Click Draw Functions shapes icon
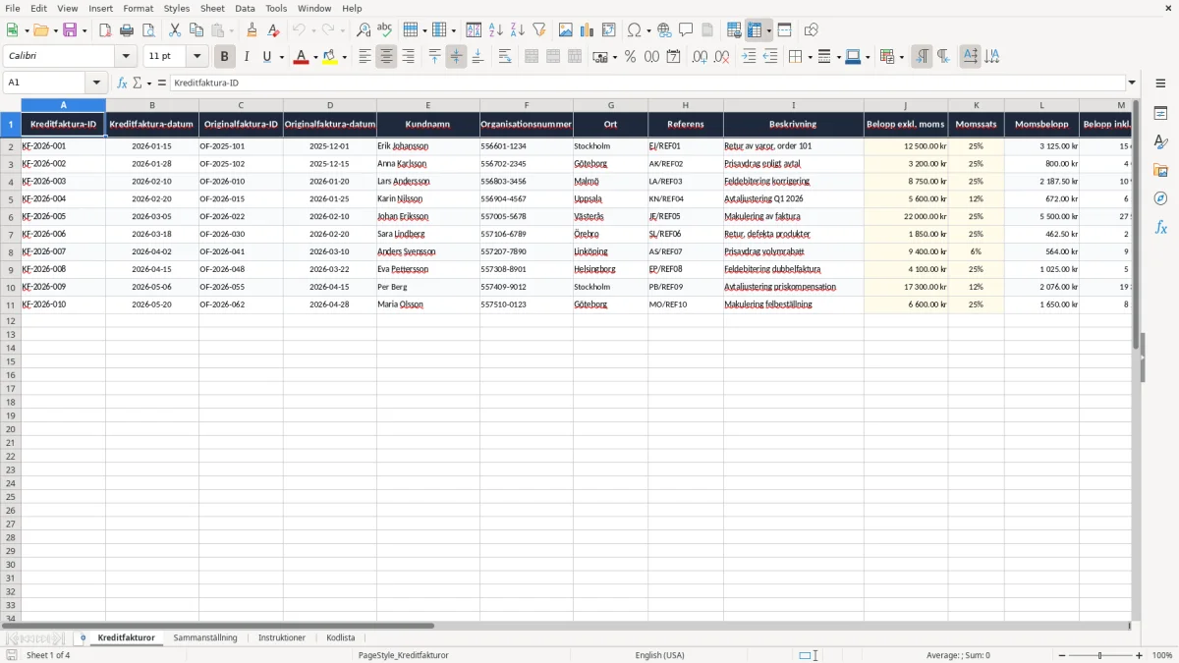The image size is (1179, 663). tap(811, 30)
